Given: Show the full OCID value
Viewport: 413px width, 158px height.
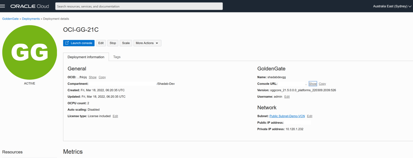Looking at the screenshot, I should pyautogui.click(x=93, y=77).
